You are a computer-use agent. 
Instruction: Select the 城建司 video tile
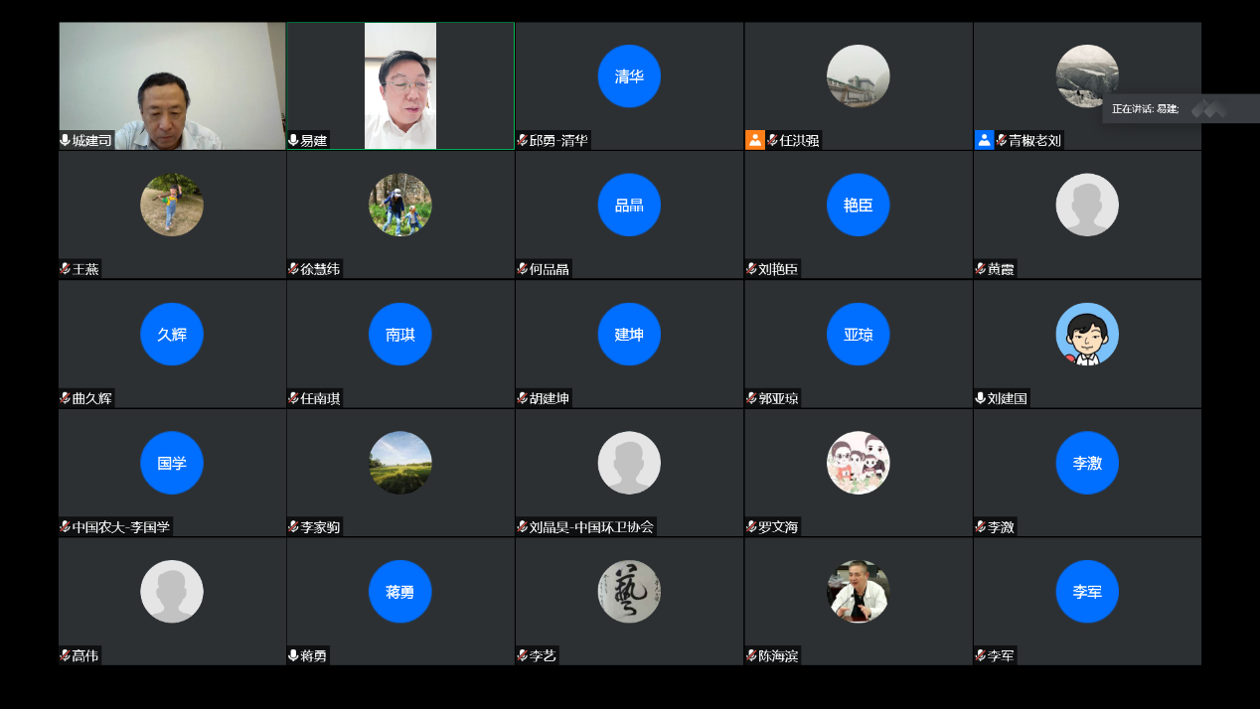pos(172,84)
